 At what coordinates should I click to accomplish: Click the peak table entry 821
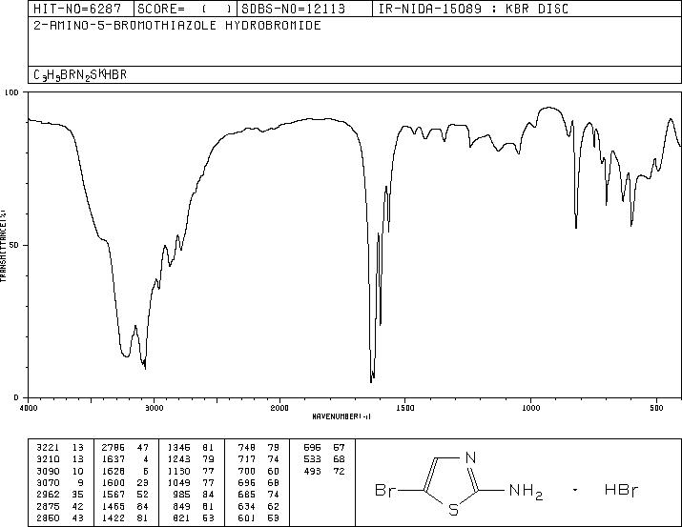tap(246, 517)
